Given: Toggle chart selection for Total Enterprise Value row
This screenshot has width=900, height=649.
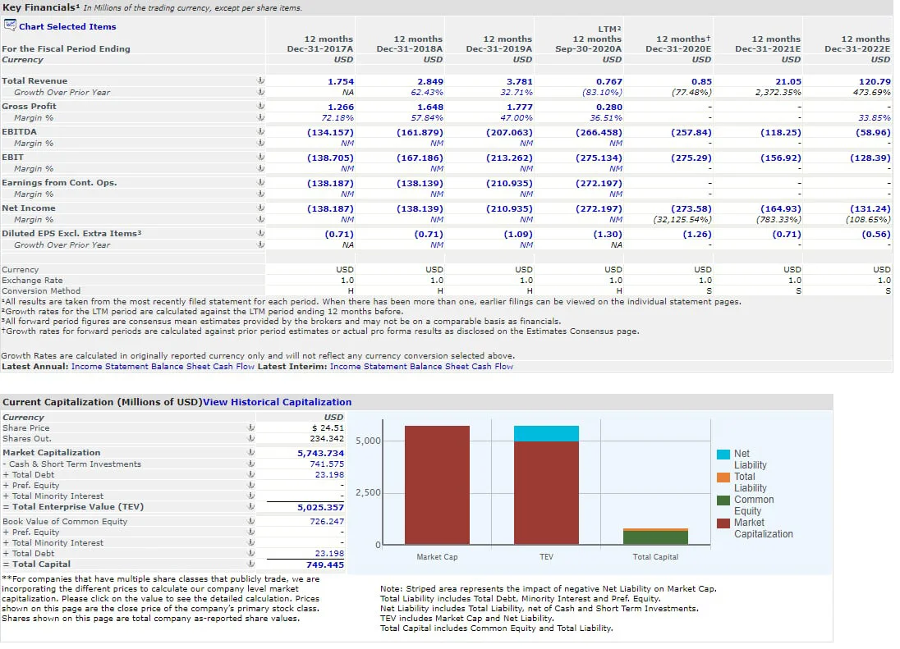Looking at the screenshot, I should pos(250,507).
